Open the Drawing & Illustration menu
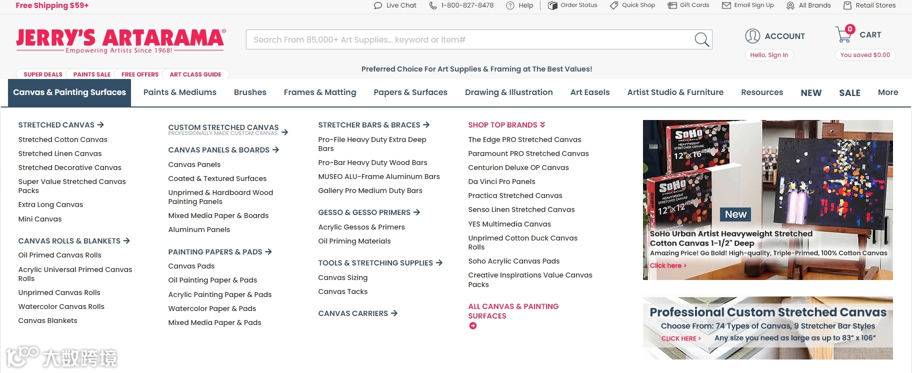The image size is (912, 373). point(509,92)
